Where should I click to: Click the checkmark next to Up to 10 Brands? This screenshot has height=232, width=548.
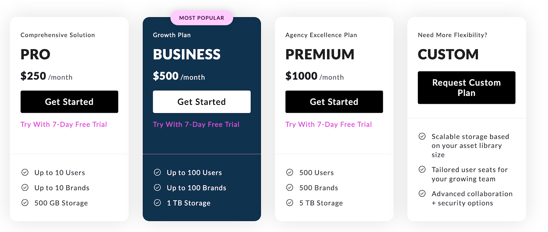pyautogui.click(x=25, y=187)
